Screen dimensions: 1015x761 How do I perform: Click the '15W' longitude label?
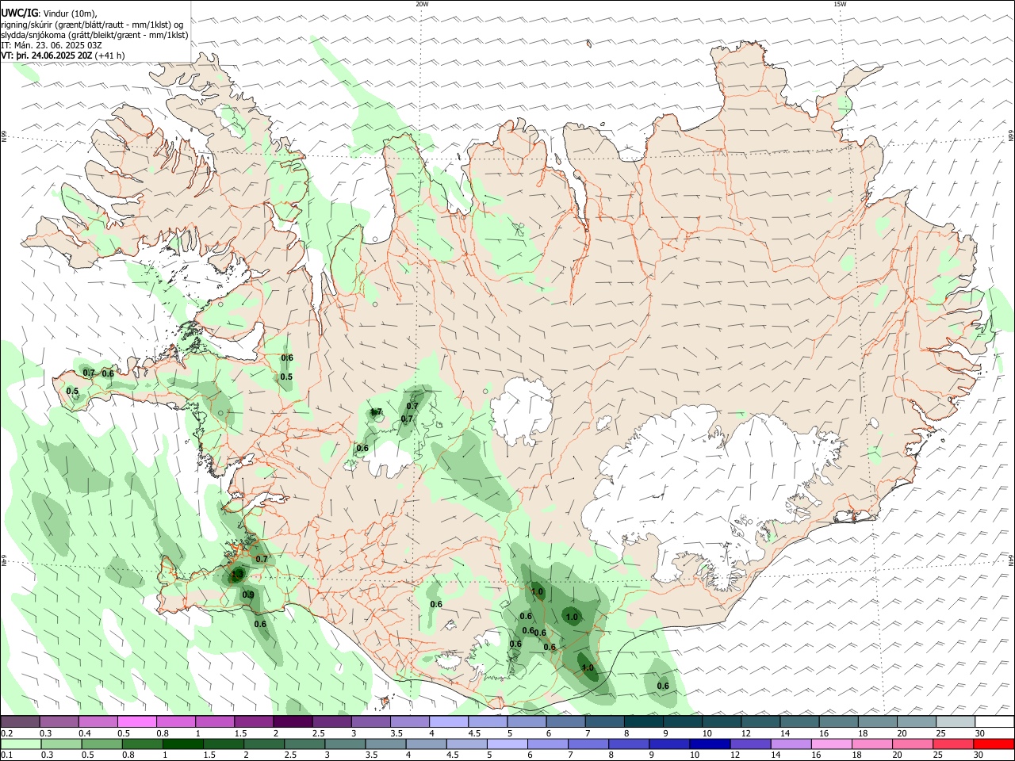(840, 4)
